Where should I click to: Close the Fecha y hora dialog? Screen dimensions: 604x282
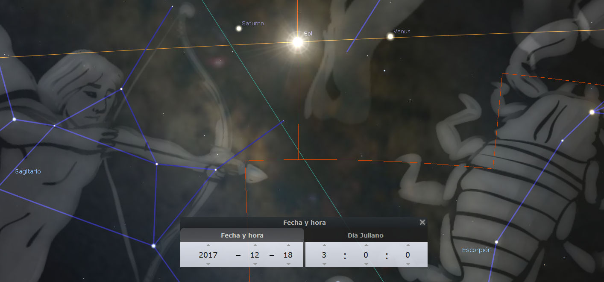pos(422,222)
